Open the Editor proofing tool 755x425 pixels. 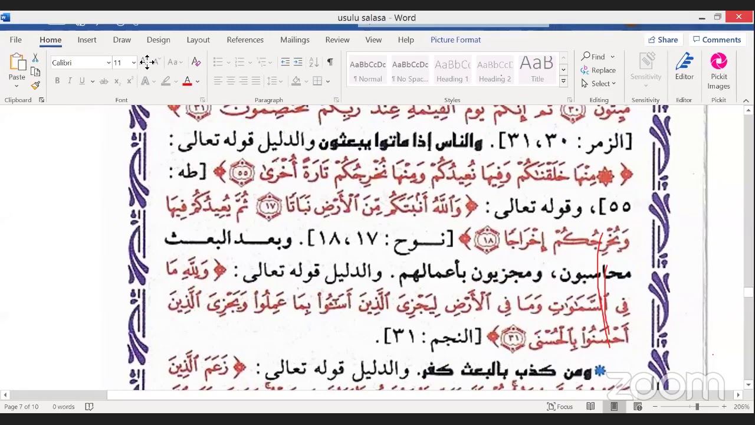click(684, 67)
